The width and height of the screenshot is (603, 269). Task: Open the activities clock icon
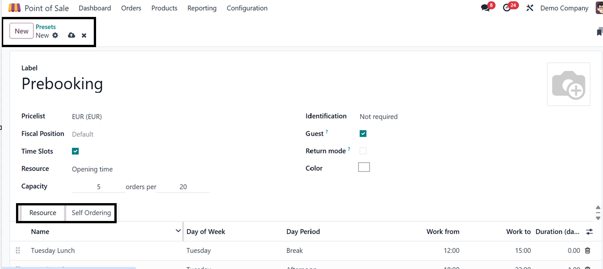506,8
